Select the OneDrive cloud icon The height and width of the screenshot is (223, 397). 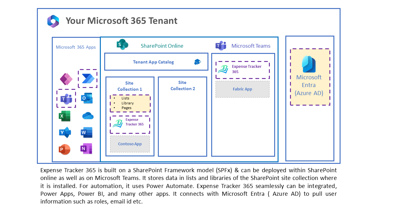pyautogui.click(x=88, y=116)
